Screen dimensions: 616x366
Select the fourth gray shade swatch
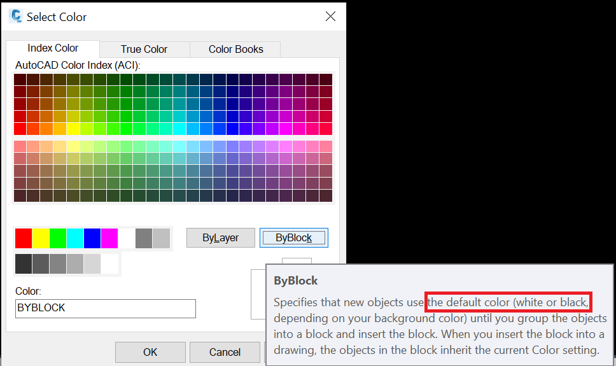(75, 264)
